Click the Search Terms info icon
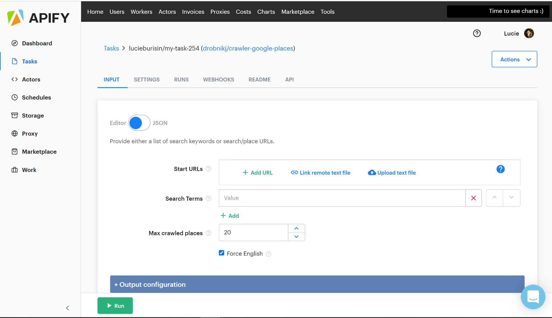 209,198
